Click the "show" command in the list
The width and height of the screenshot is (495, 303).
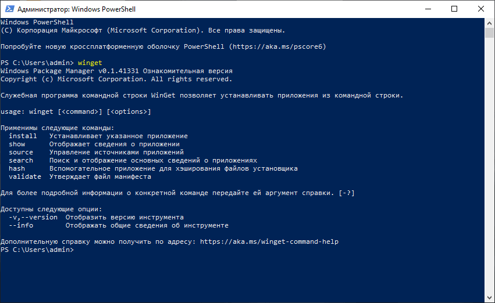click(17, 144)
